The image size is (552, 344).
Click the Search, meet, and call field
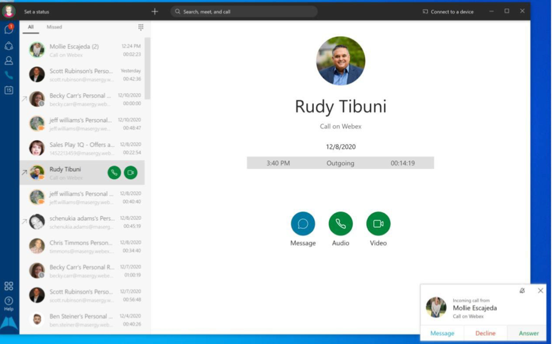tap(244, 12)
